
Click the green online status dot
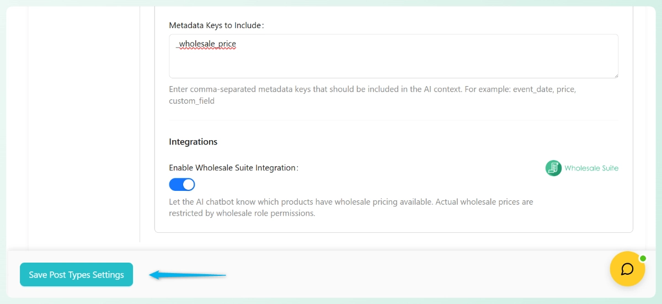(x=643, y=258)
